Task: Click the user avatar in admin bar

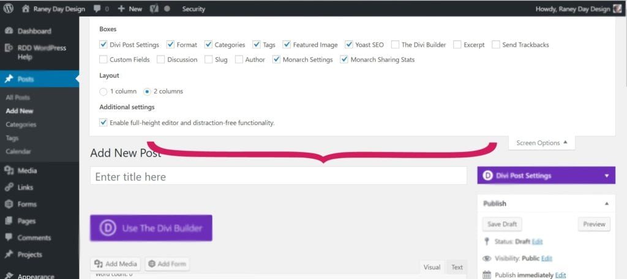Action: click(618, 9)
